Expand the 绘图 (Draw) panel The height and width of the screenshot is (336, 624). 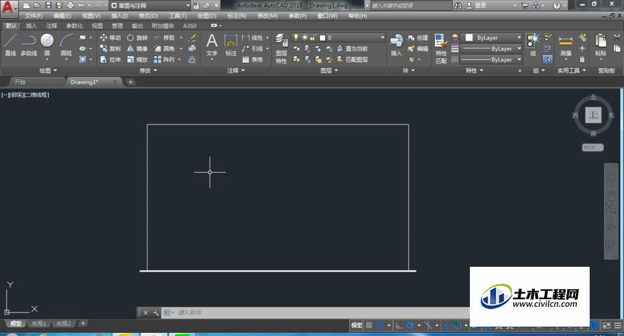coord(48,70)
